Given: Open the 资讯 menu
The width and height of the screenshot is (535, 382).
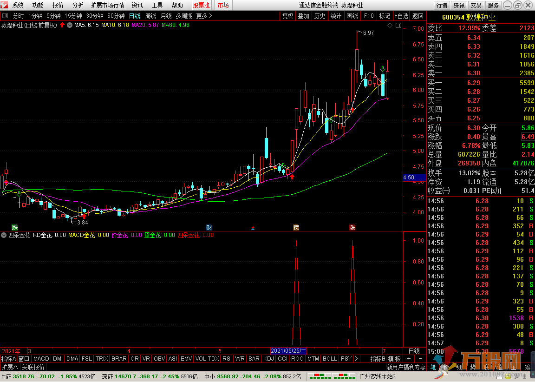Looking at the screenshot, I should (137, 5).
